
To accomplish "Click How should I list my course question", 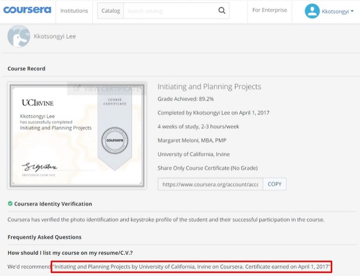I will point(70,253).
